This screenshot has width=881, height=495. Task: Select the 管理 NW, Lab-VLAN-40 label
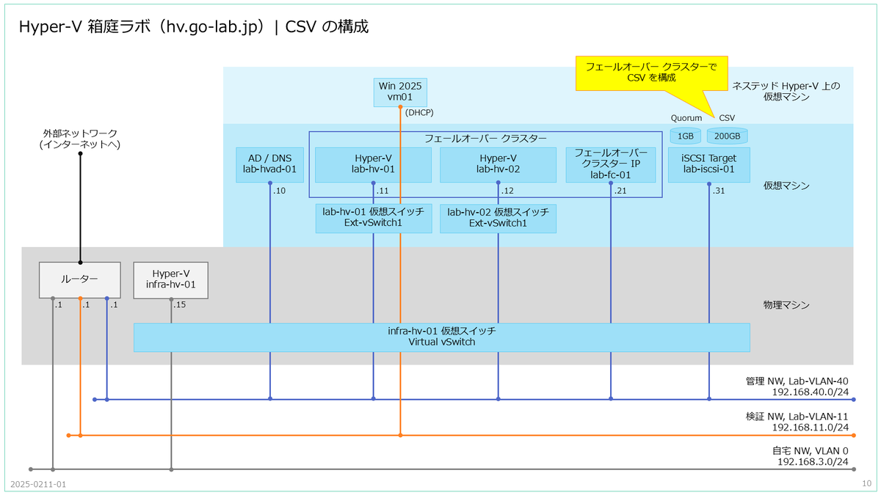(x=797, y=381)
